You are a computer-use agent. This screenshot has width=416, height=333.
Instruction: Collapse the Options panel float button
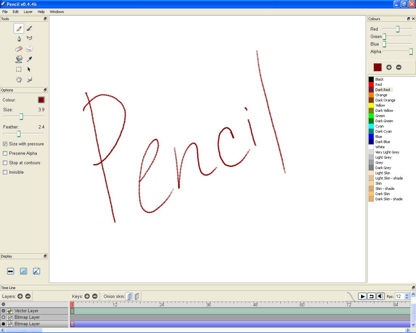pyautogui.click(x=45, y=90)
